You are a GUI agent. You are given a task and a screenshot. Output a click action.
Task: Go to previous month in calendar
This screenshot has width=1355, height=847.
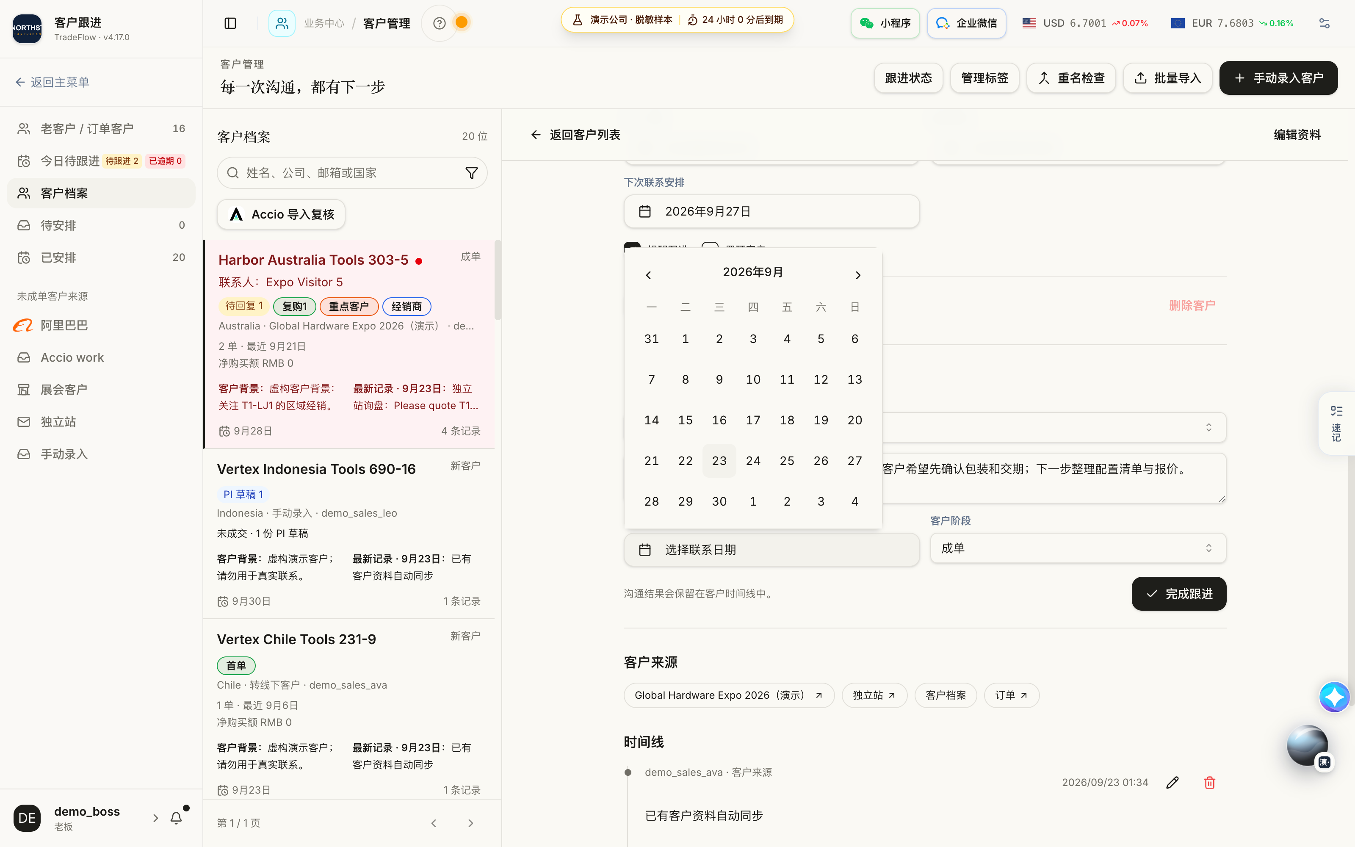[x=648, y=275]
